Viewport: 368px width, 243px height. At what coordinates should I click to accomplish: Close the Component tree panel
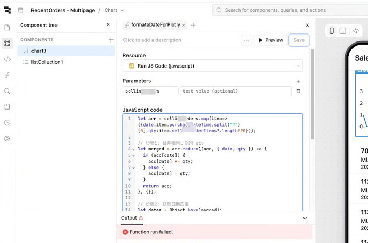click(x=108, y=24)
